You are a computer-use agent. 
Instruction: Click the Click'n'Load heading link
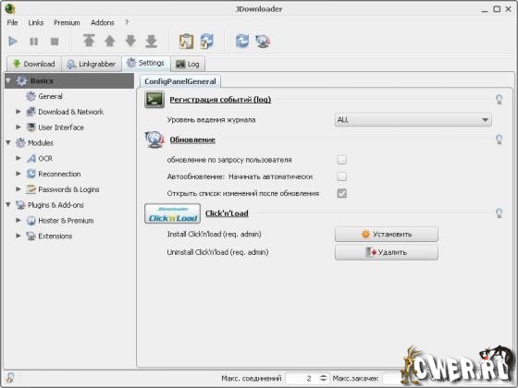click(x=227, y=213)
